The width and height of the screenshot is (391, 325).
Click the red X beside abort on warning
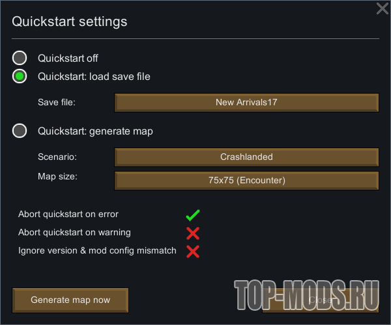tap(193, 233)
